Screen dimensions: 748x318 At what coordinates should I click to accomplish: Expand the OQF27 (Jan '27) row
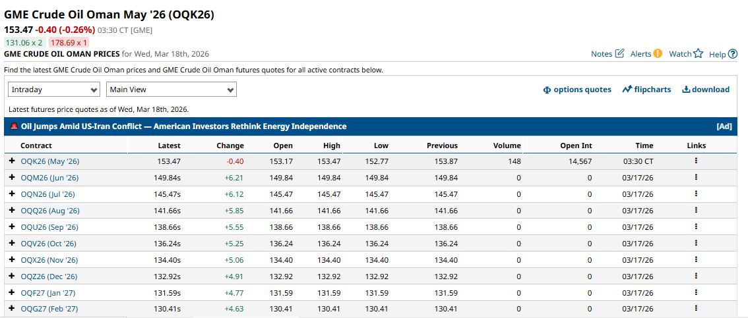12,292
